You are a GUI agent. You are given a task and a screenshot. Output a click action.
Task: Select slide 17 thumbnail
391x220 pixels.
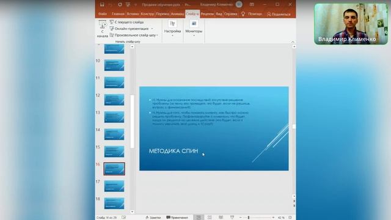point(114,186)
